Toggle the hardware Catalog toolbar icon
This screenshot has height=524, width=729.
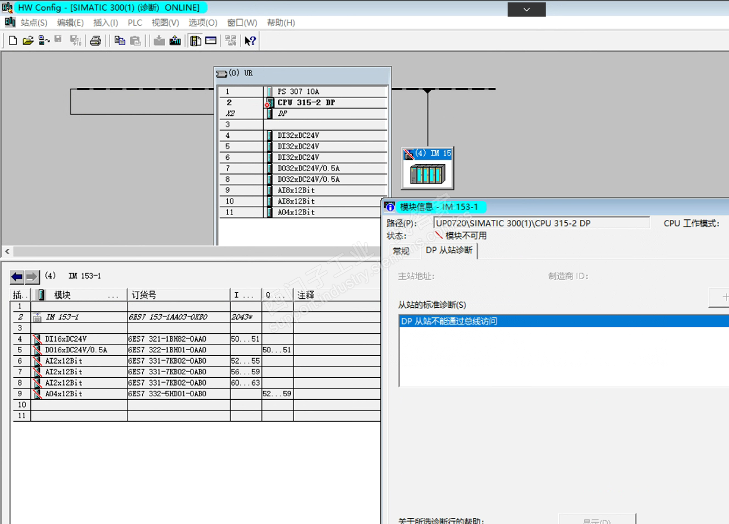coord(195,41)
